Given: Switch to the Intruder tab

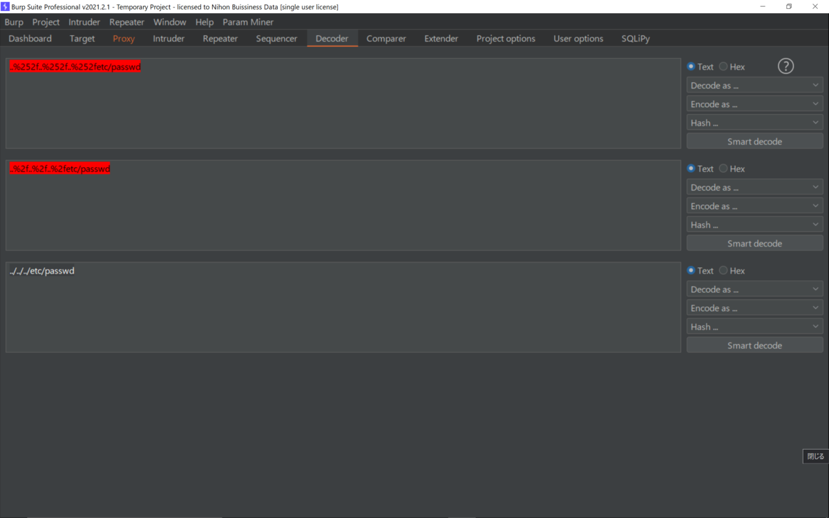Looking at the screenshot, I should coord(169,39).
